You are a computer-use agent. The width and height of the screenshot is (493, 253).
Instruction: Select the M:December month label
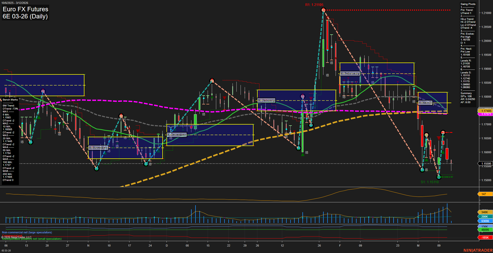[177, 135]
